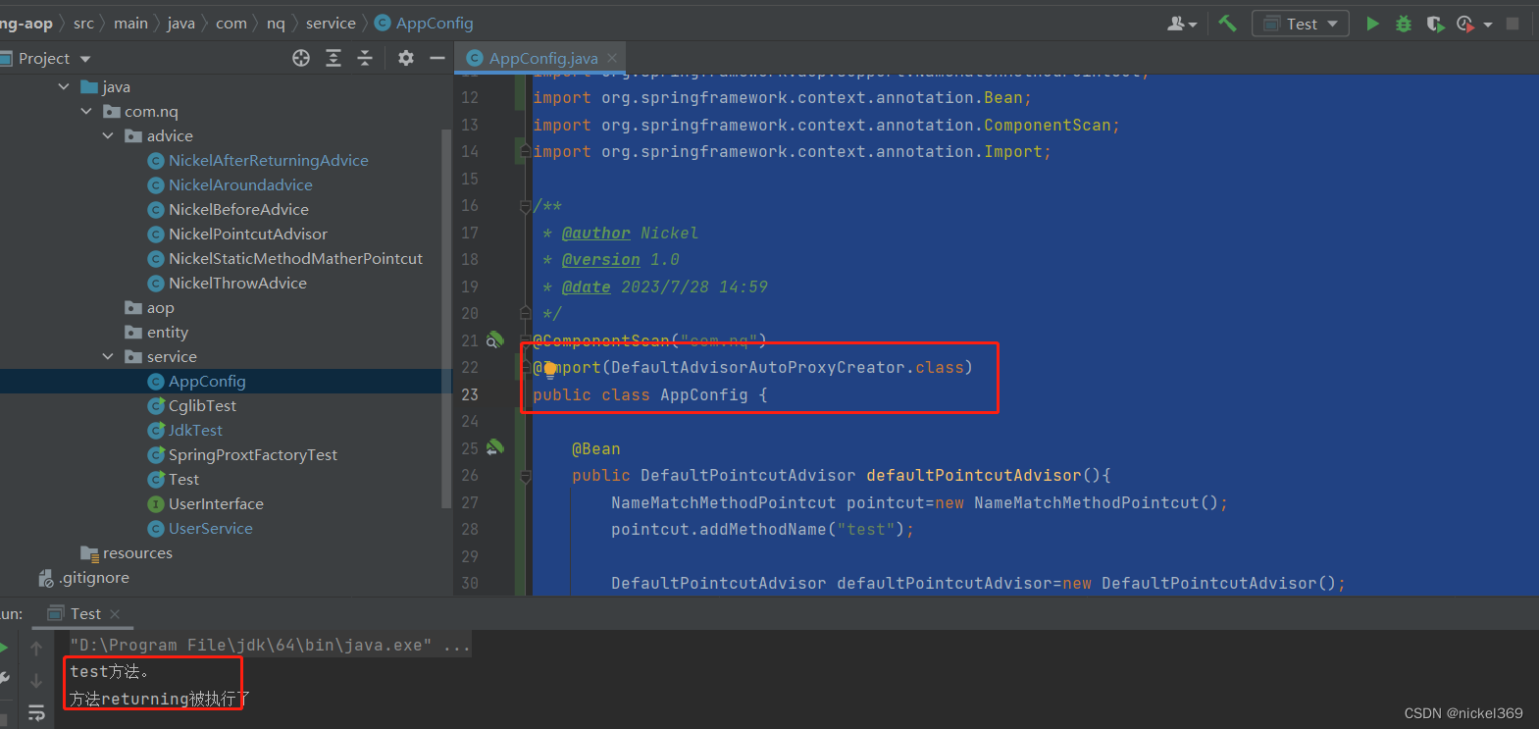The width and height of the screenshot is (1539, 729).
Task: Open UserInterface file
Action: tap(216, 504)
